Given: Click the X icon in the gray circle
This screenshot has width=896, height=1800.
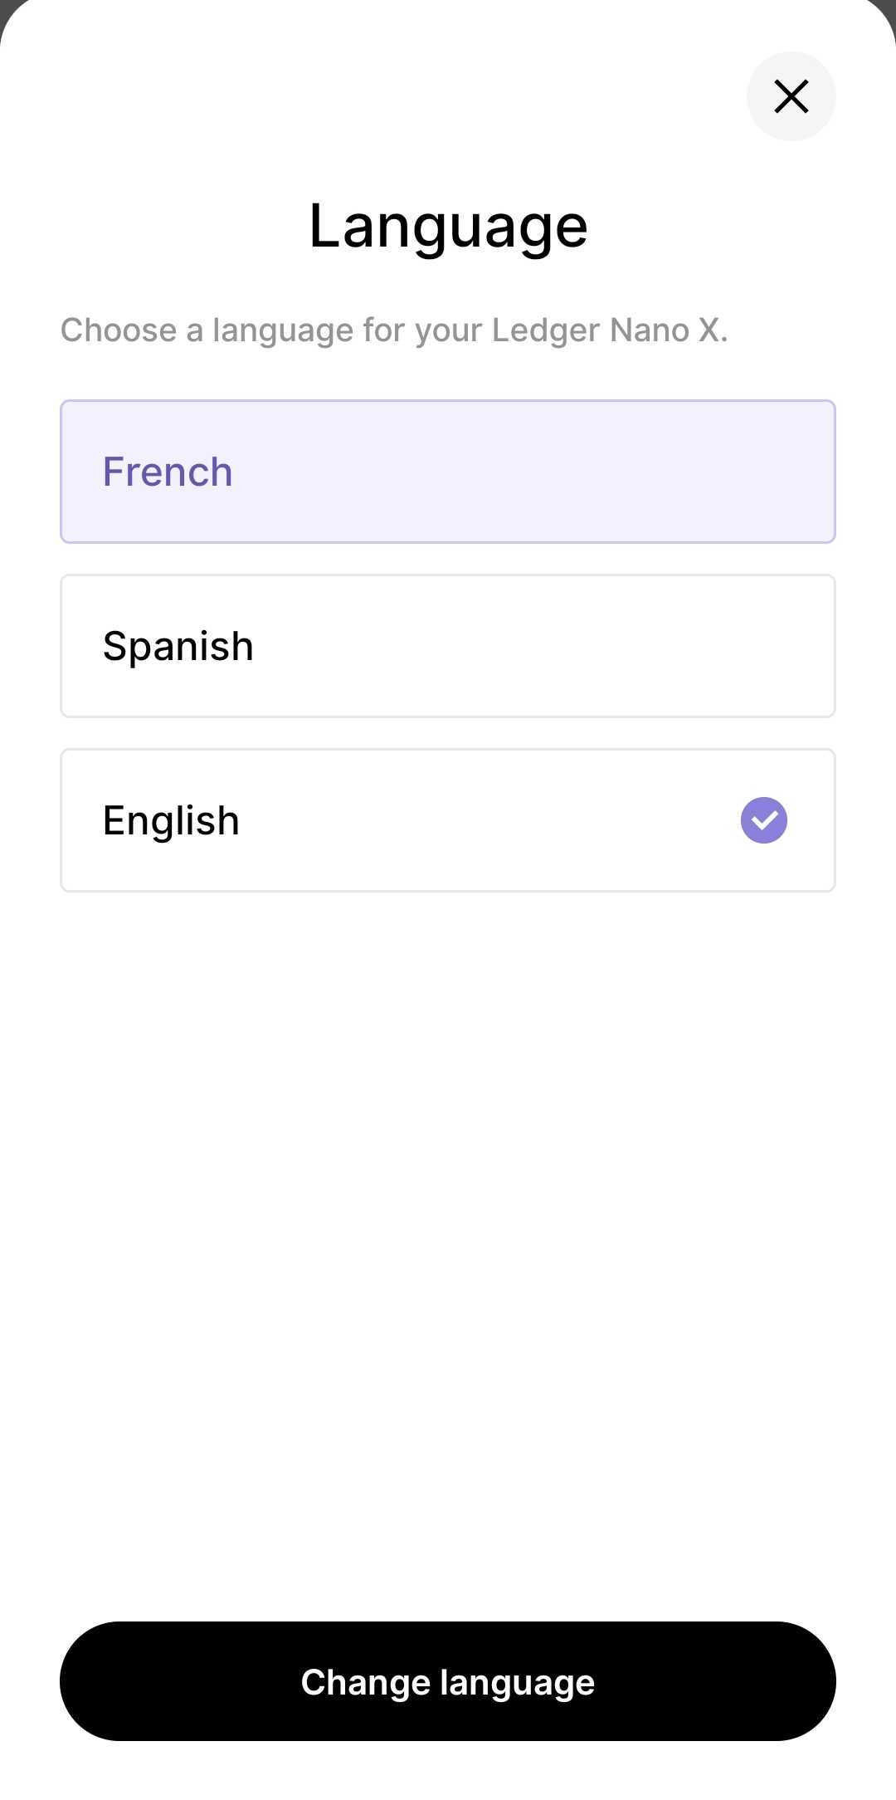Looking at the screenshot, I should pos(791,96).
